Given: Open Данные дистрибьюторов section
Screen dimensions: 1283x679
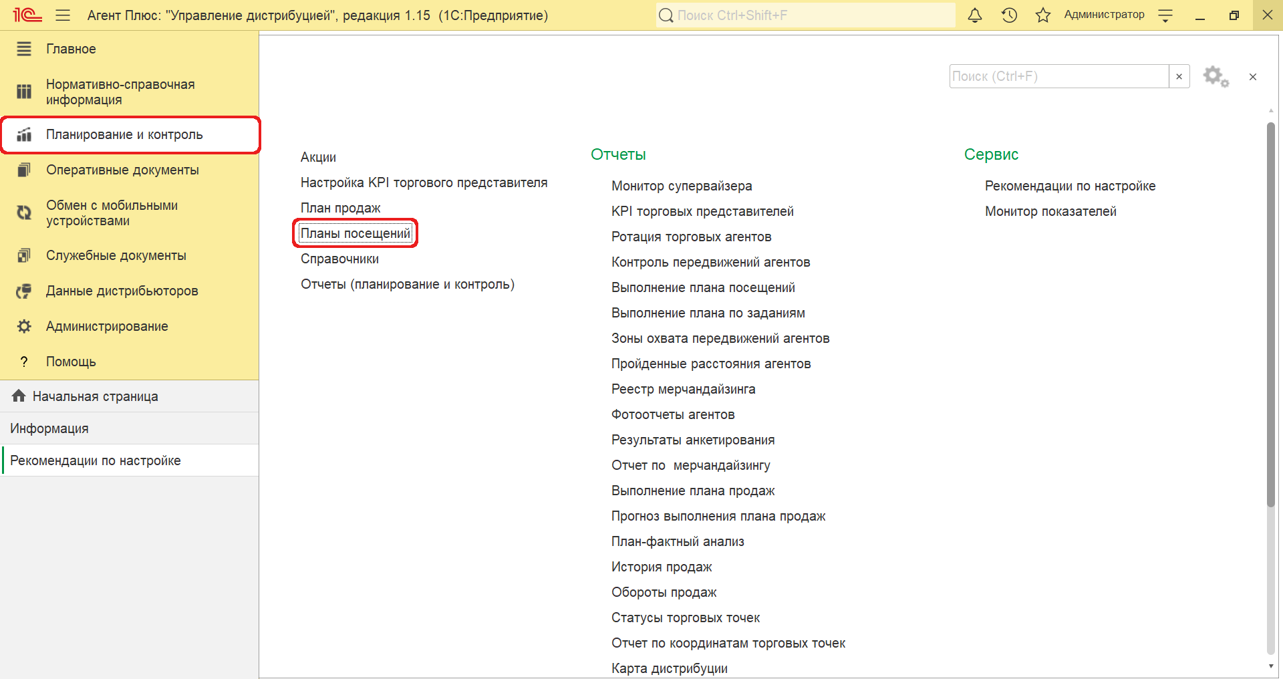Looking at the screenshot, I should [130, 291].
